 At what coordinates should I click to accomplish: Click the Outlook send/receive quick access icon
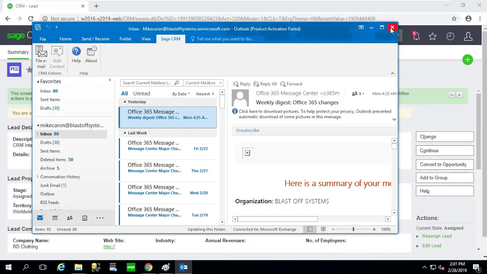(38, 27)
